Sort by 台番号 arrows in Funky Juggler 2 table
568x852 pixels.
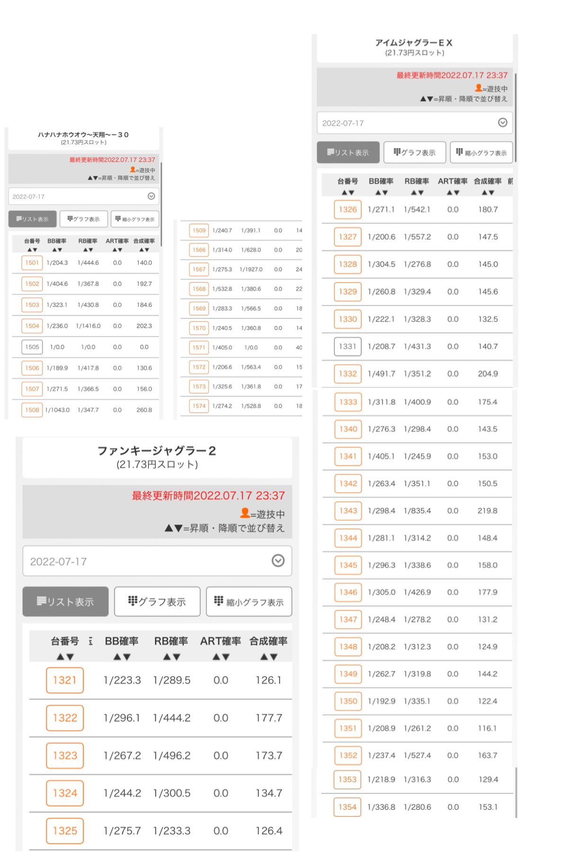[65, 657]
